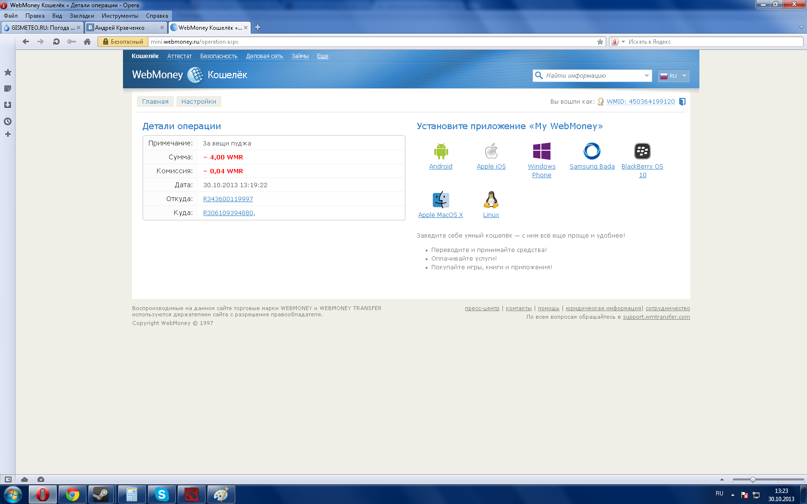Viewport: 807px width, 504px height.
Task: Open the home page via the house icon
Action: tap(87, 42)
